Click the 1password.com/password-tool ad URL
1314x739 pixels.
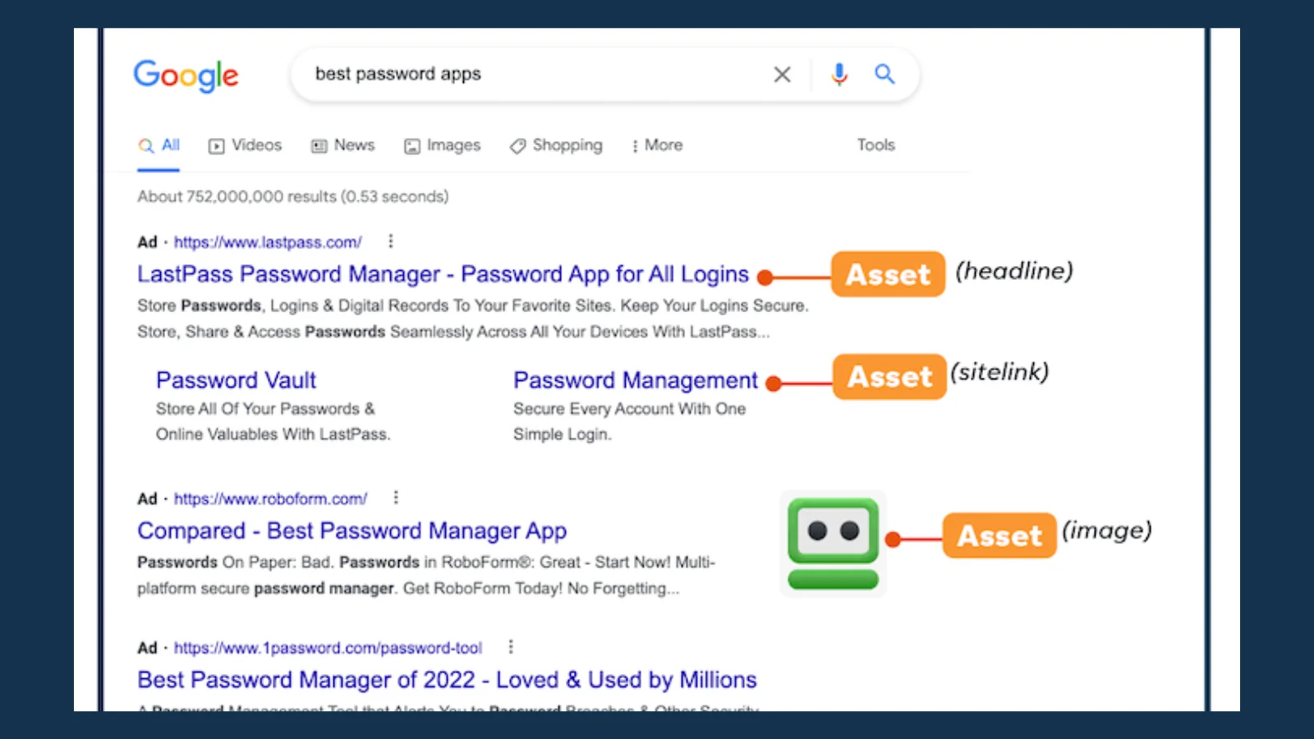[328, 648]
